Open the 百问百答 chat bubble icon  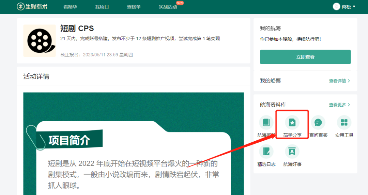tap(318, 122)
